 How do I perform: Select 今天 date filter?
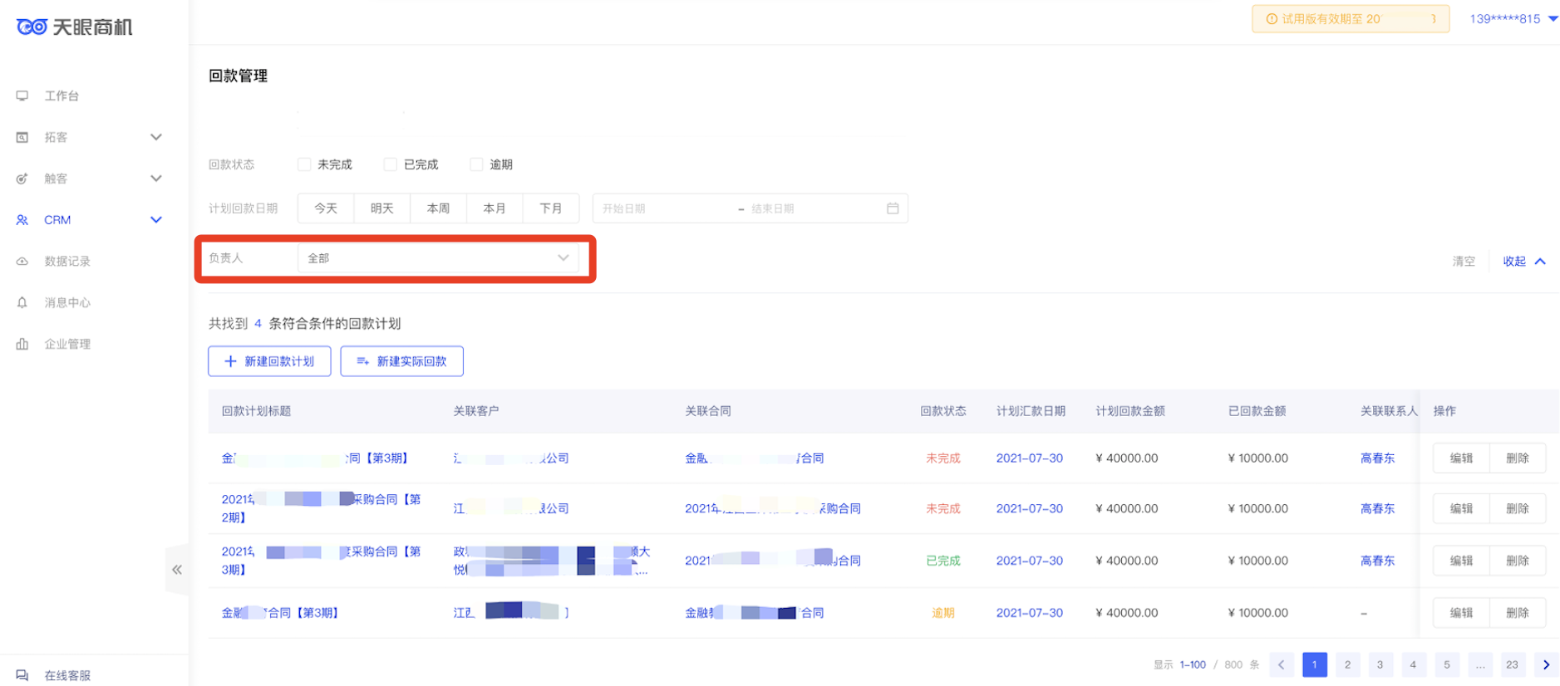[x=326, y=208]
